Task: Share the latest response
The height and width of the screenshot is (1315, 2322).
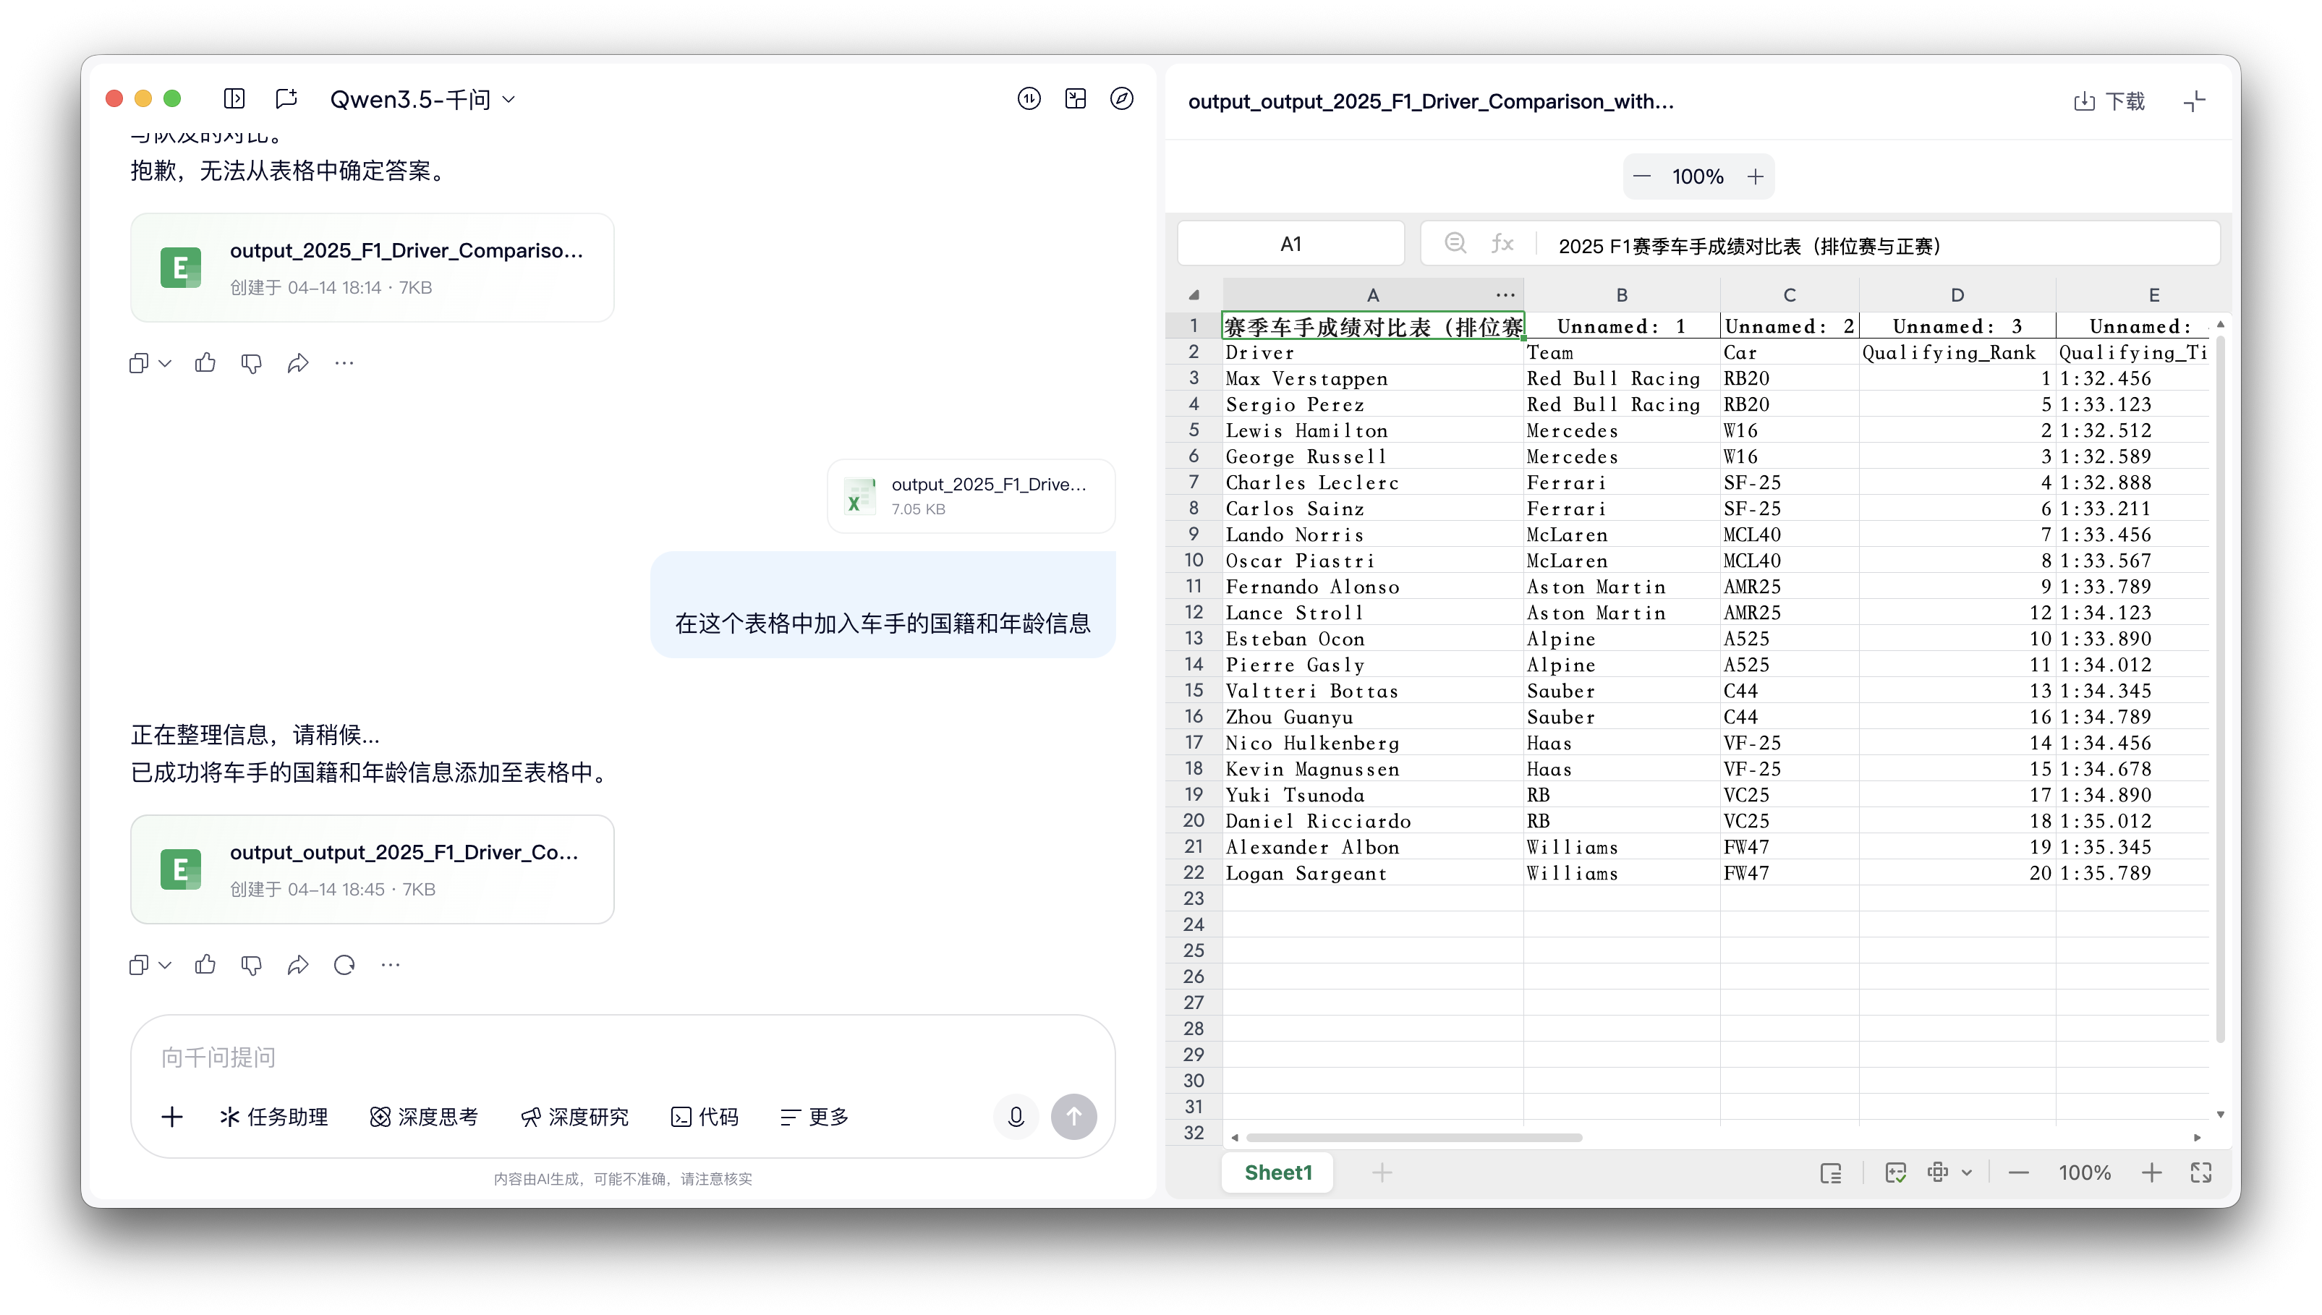Action: coord(297,965)
